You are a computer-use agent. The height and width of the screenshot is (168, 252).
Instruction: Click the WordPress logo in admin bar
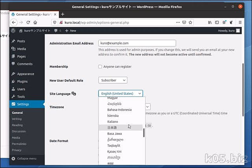13,31
